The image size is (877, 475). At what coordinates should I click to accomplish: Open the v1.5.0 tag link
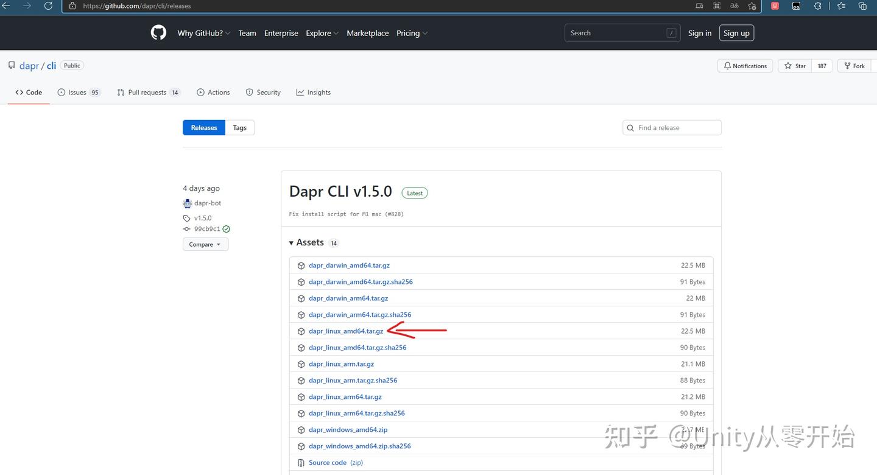203,218
